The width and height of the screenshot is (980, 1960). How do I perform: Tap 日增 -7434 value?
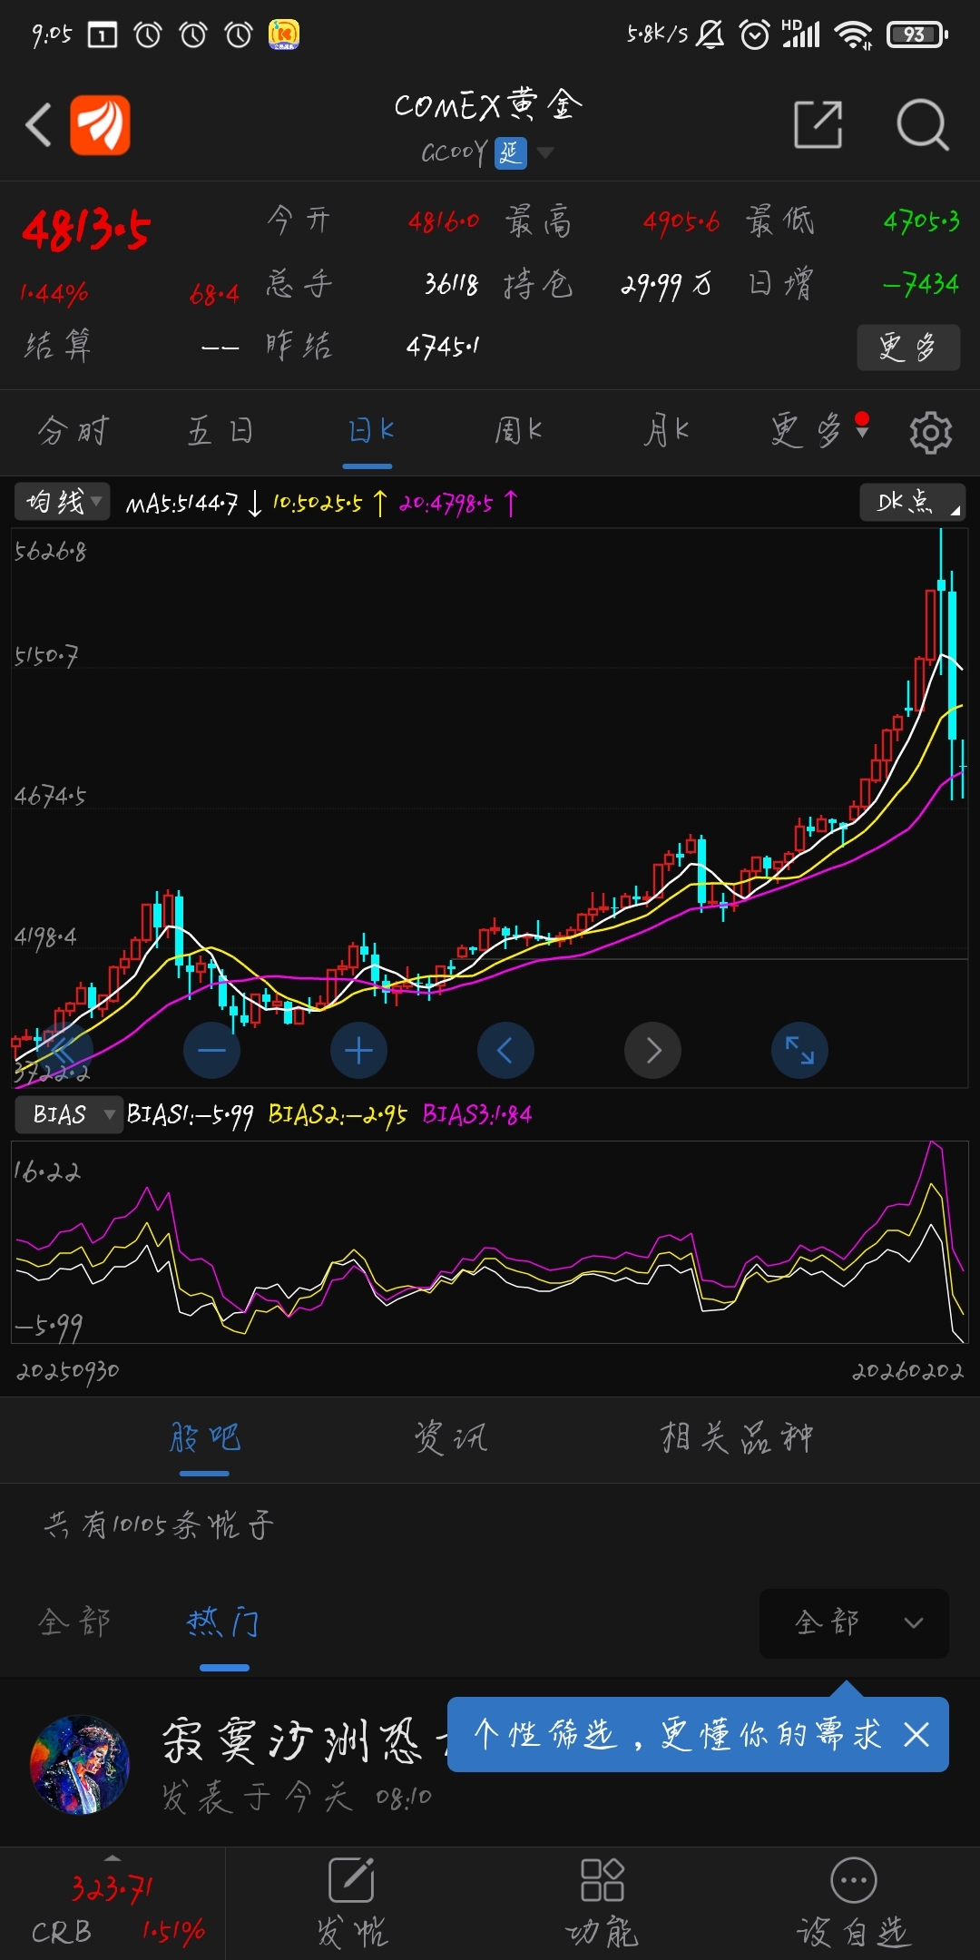tap(921, 285)
